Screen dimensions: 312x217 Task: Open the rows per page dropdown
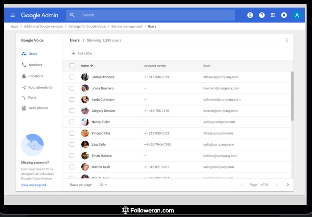tap(103, 185)
